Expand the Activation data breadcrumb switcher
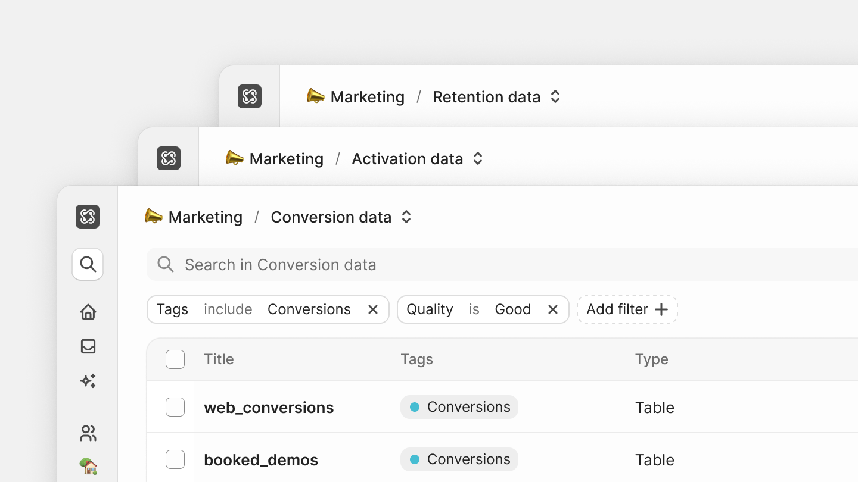 478,159
